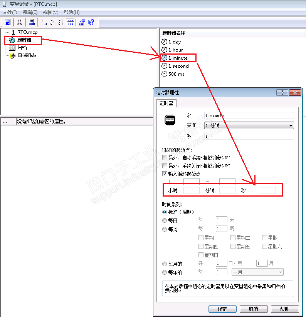Click the dialog's question mark help button
Viewport: 306px width, 317px height.
click(282, 93)
